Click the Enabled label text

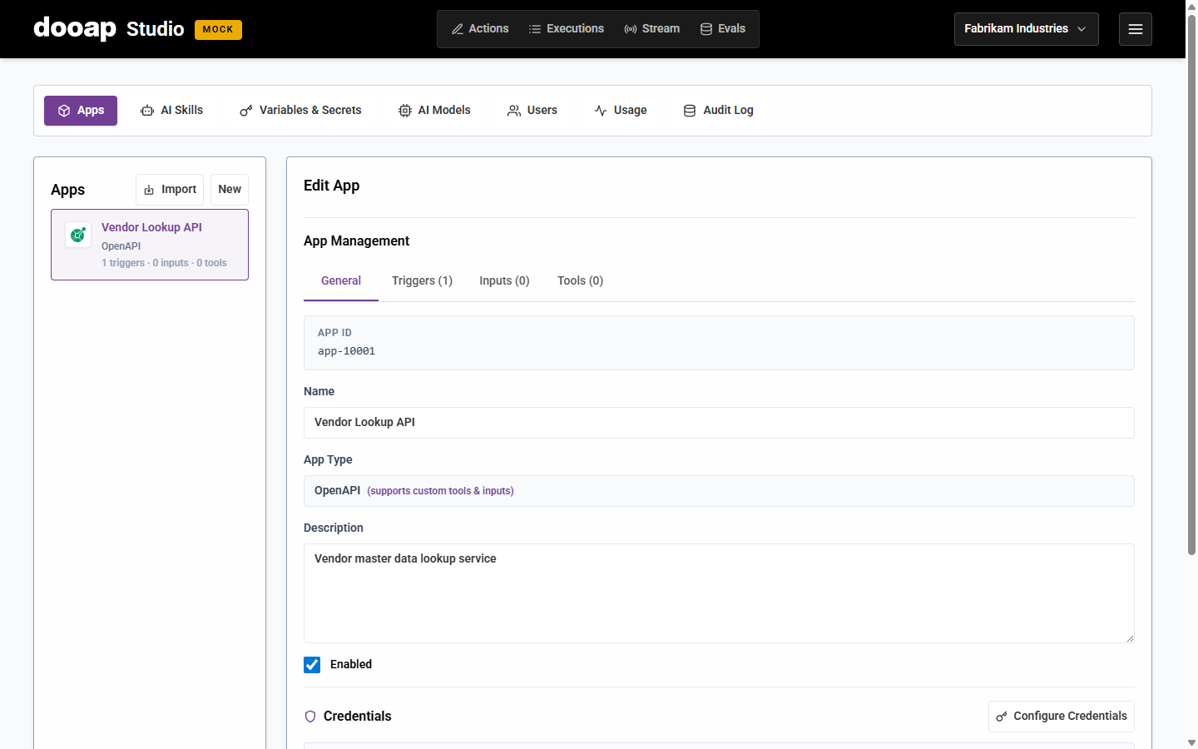coord(351,665)
